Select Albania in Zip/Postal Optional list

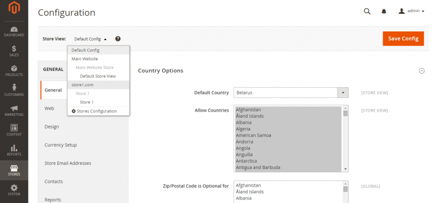pyautogui.click(x=288, y=198)
